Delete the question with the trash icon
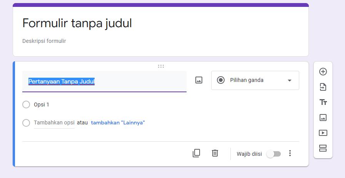The image size is (345, 178). (215, 153)
